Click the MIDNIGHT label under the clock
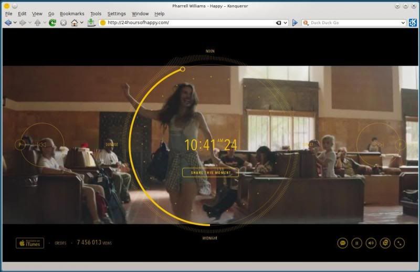The image size is (420, 272). tap(209, 238)
